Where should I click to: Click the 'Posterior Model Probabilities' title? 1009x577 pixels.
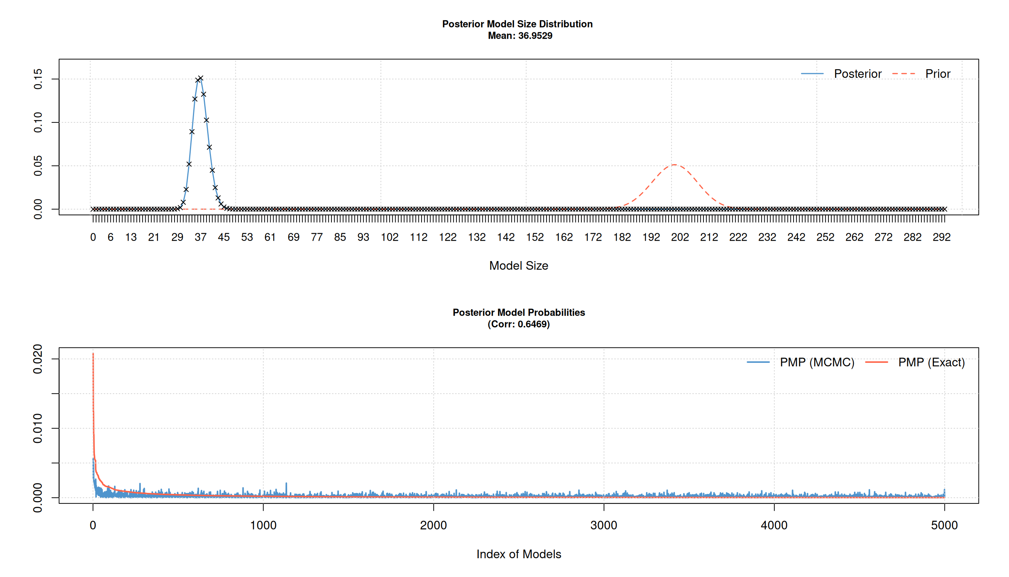[x=518, y=312]
